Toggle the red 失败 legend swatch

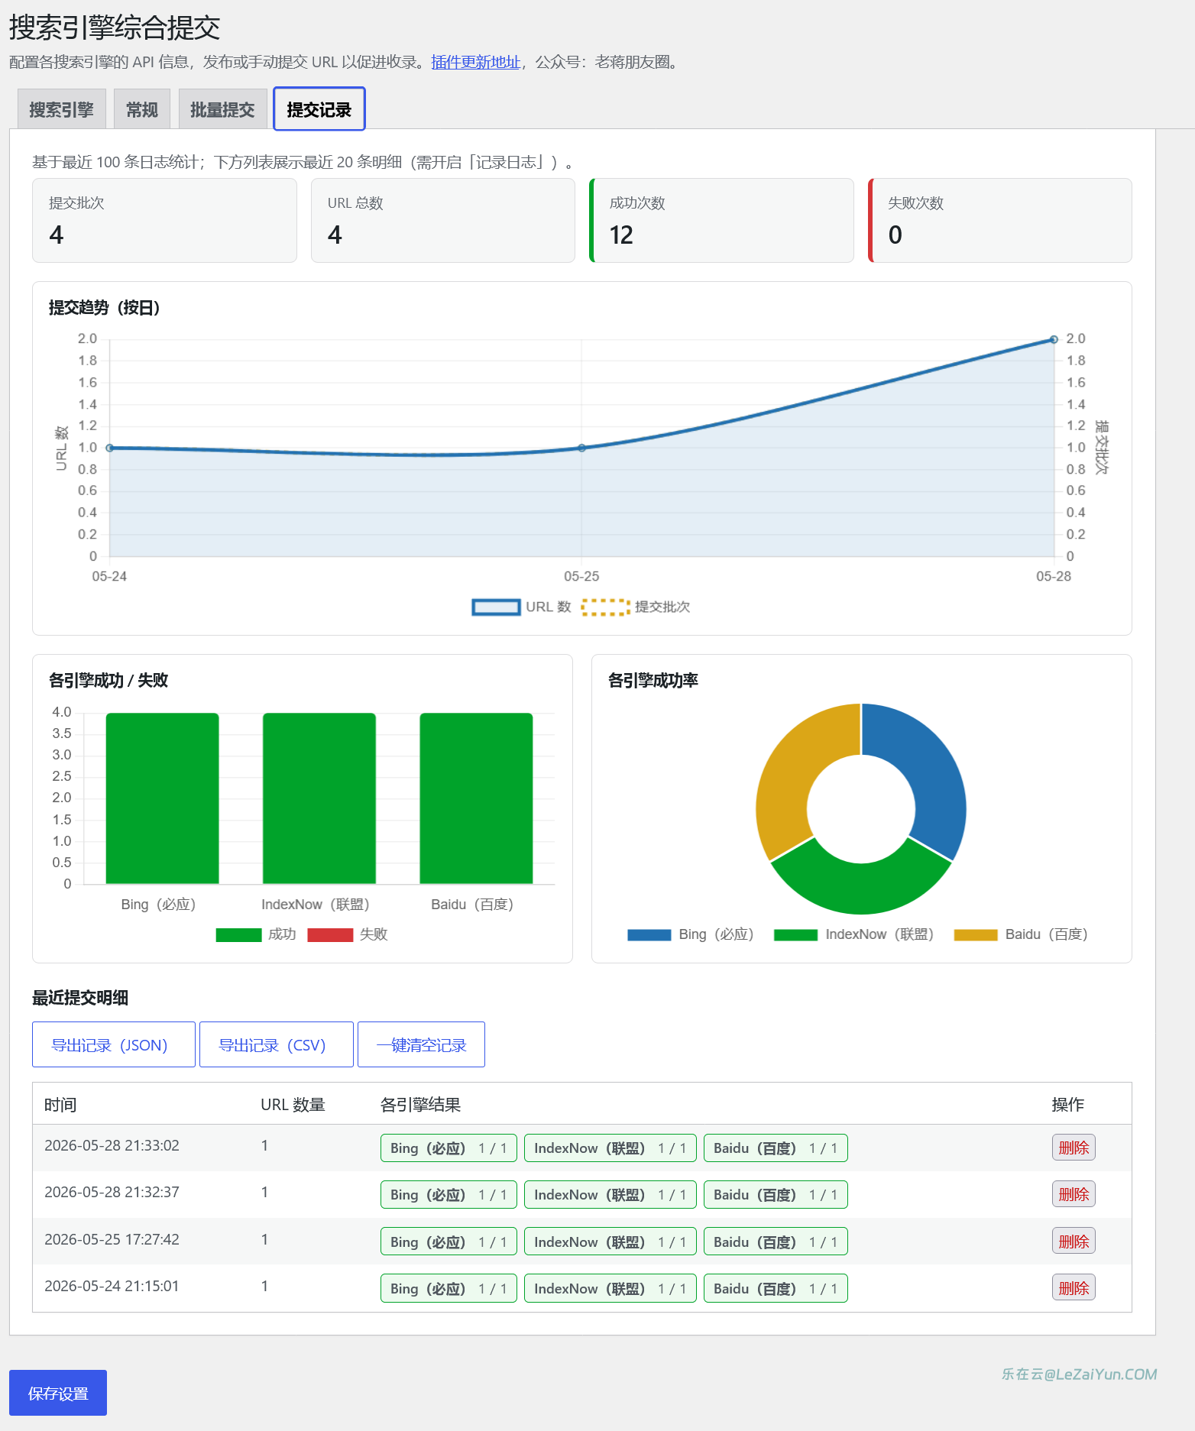[x=330, y=934]
